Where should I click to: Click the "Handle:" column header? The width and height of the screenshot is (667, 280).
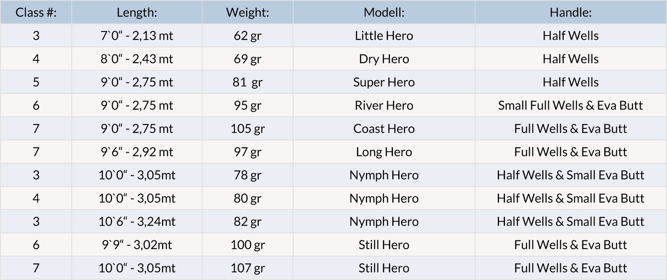click(570, 12)
